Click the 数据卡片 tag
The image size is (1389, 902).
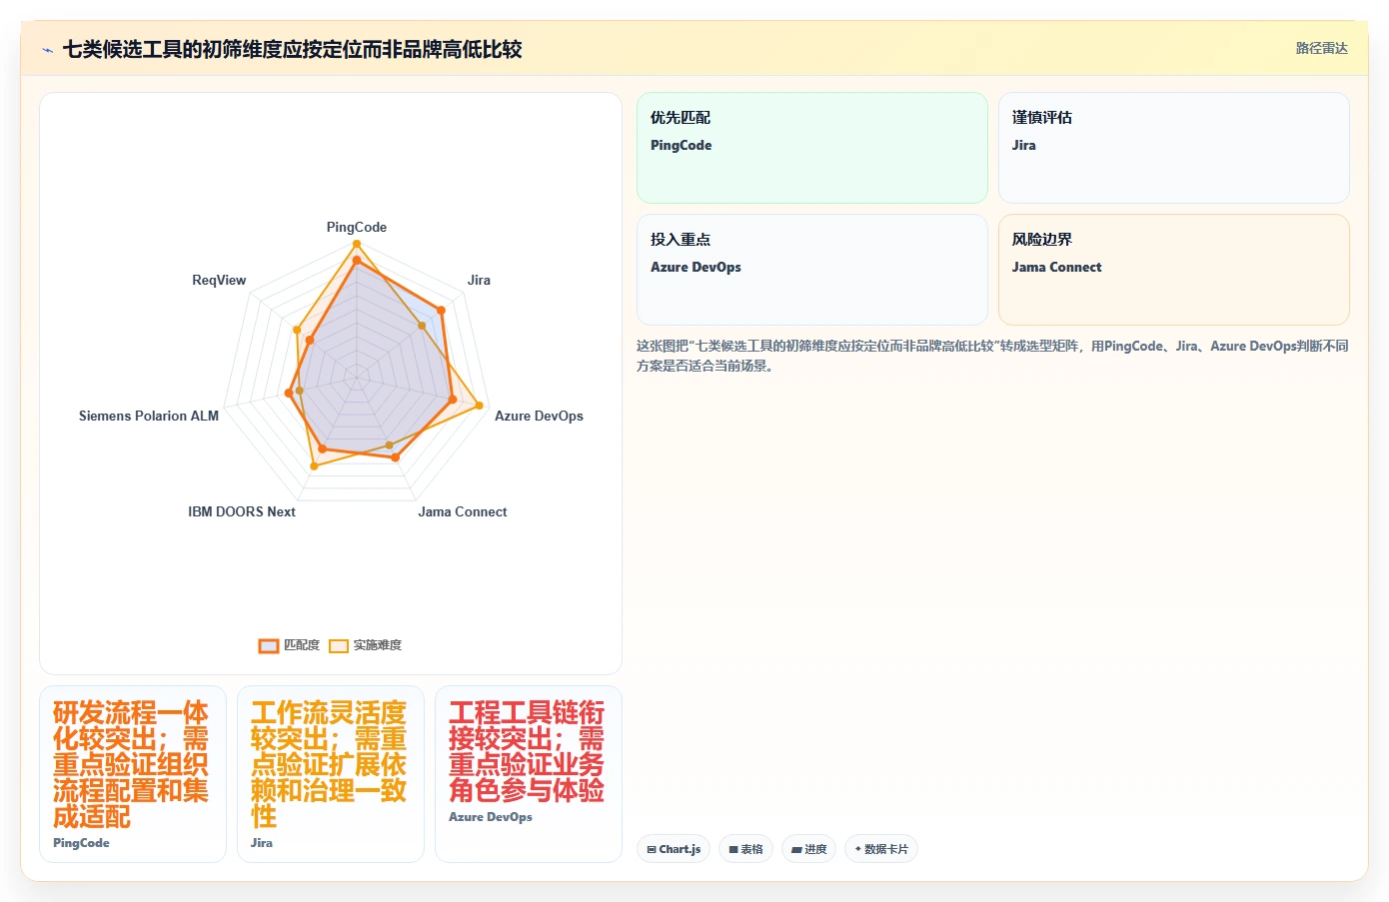(x=881, y=849)
